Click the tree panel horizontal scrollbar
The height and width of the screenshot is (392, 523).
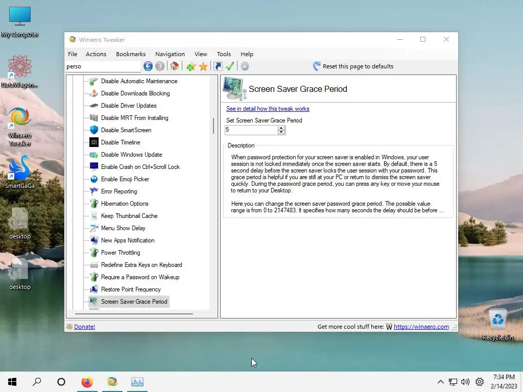pyautogui.click(x=134, y=314)
